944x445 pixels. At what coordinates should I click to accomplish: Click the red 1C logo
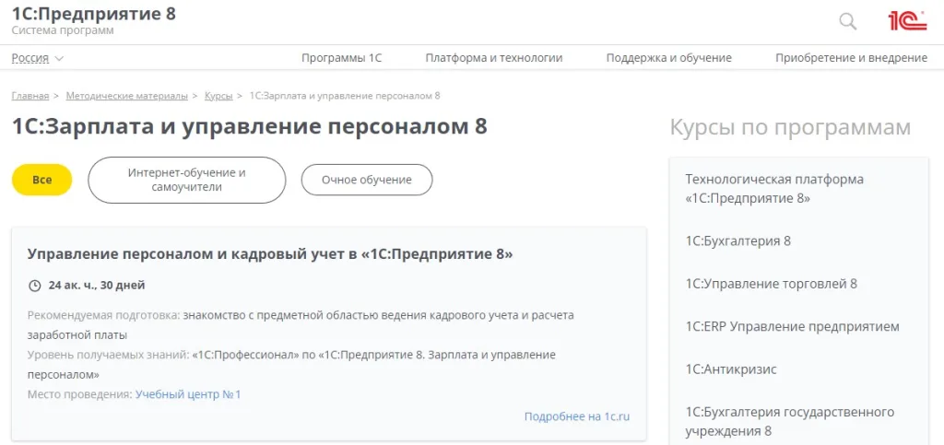tap(907, 20)
